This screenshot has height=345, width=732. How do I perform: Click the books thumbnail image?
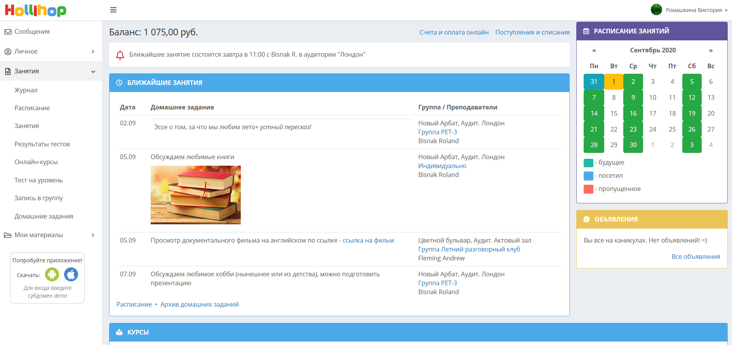click(196, 195)
